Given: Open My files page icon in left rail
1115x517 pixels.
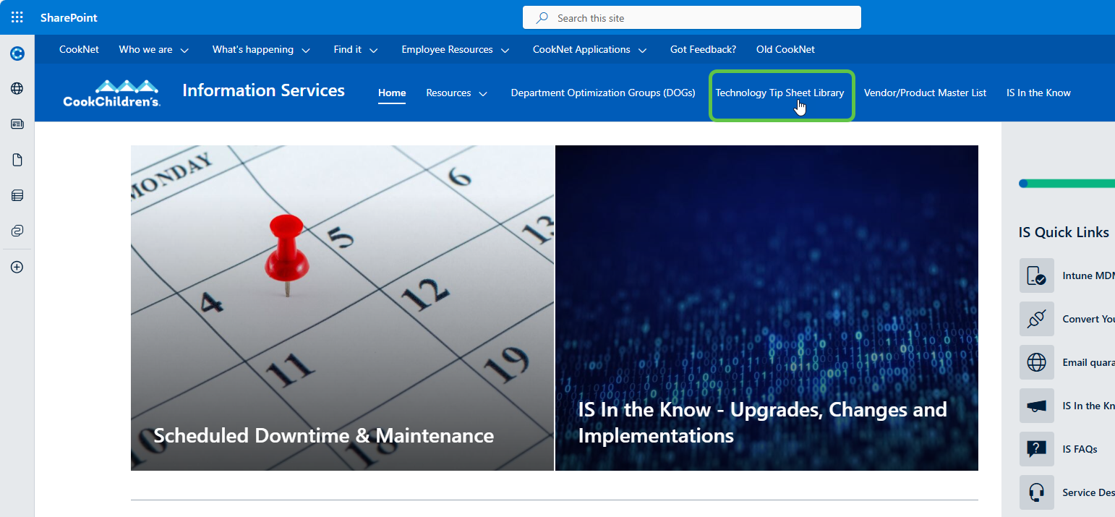Looking at the screenshot, I should click(17, 160).
